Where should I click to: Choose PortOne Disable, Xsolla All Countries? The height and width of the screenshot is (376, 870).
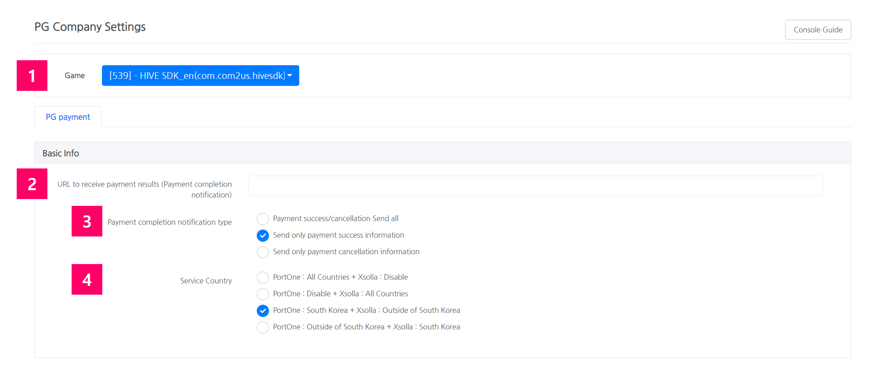(263, 294)
